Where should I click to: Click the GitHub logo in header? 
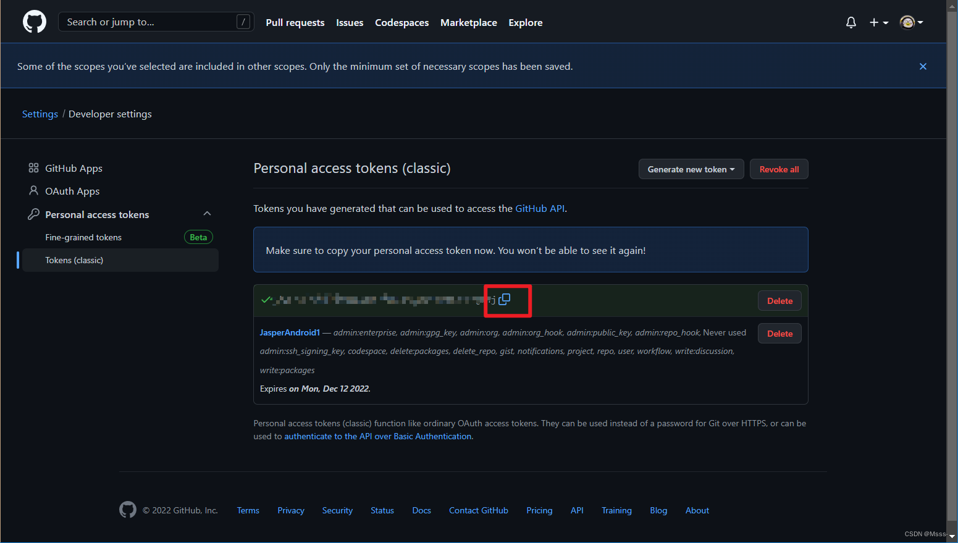tap(35, 22)
